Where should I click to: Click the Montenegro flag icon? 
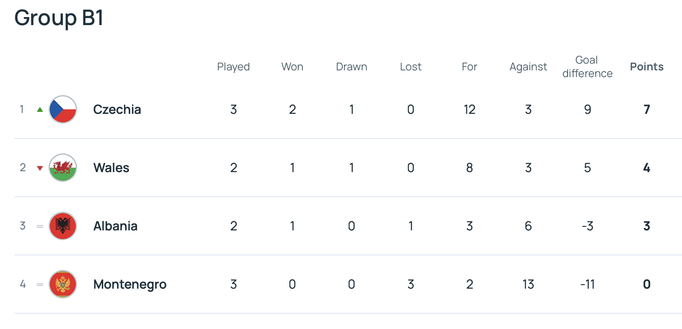tap(63, 284)
